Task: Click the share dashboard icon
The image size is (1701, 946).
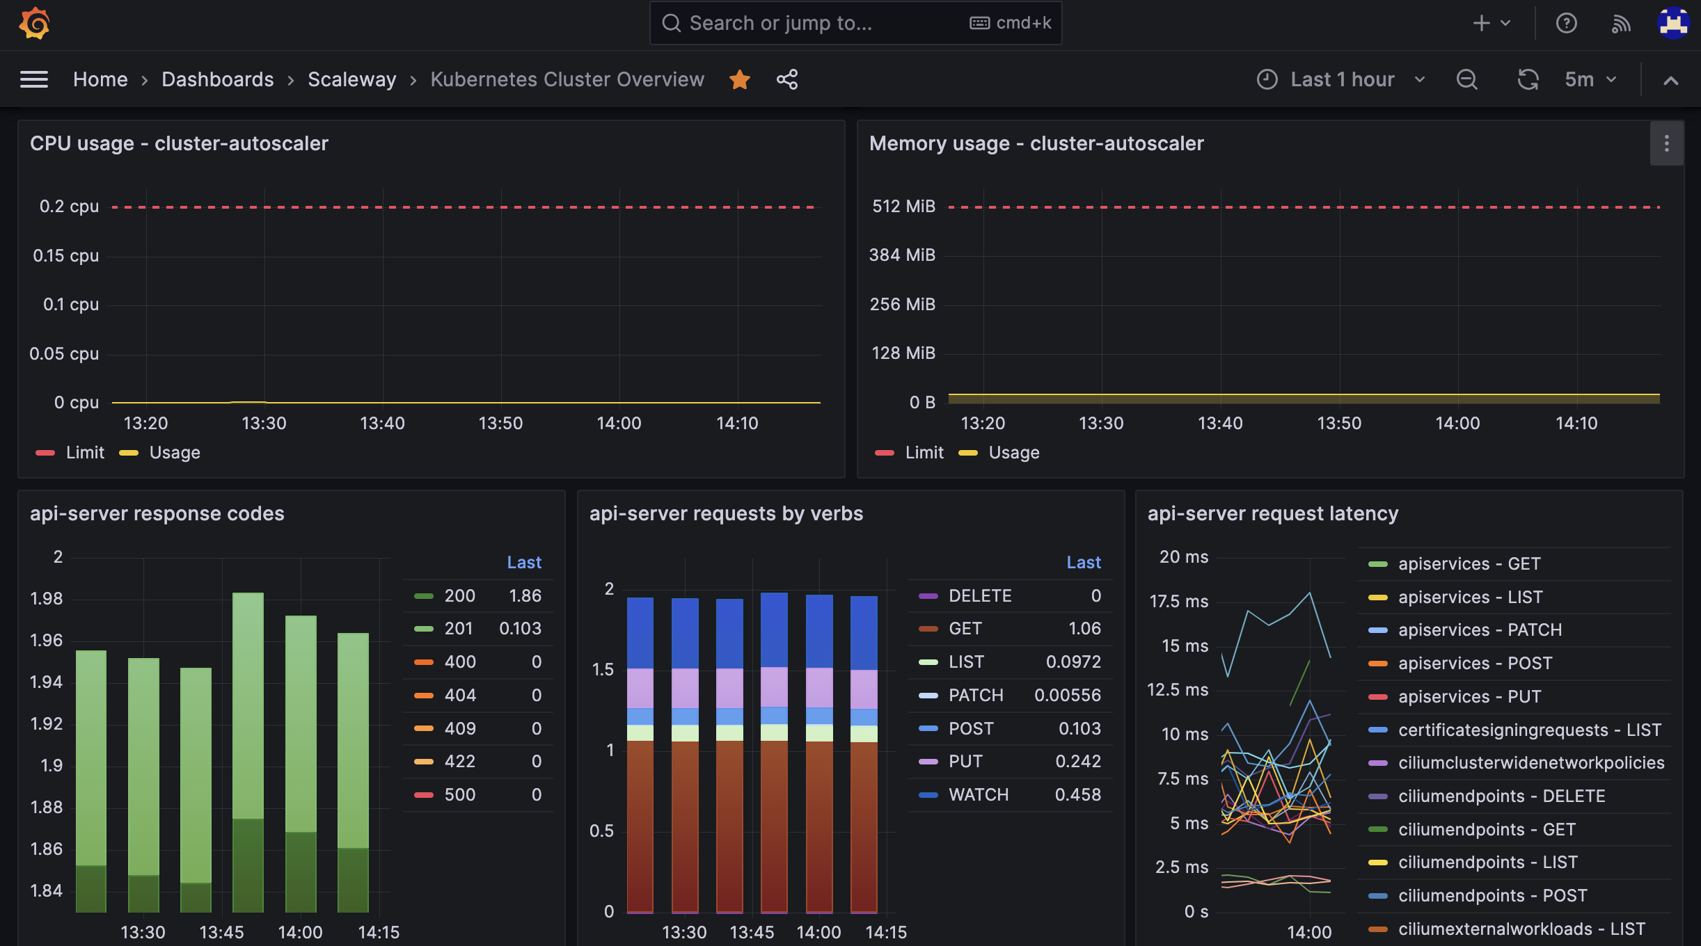Action: [x=787, y=79]
